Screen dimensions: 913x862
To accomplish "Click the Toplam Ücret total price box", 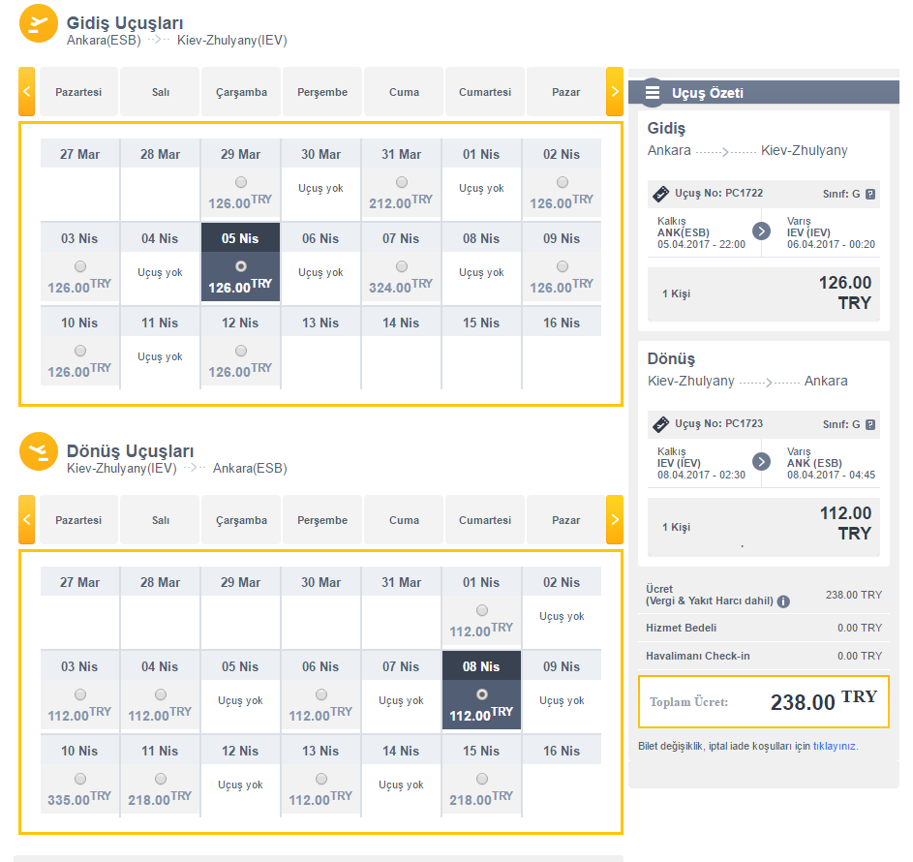I will (763, 701).
